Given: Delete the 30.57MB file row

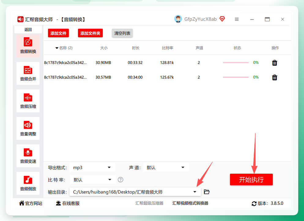Looking at the screenshot, I should 275,78.
